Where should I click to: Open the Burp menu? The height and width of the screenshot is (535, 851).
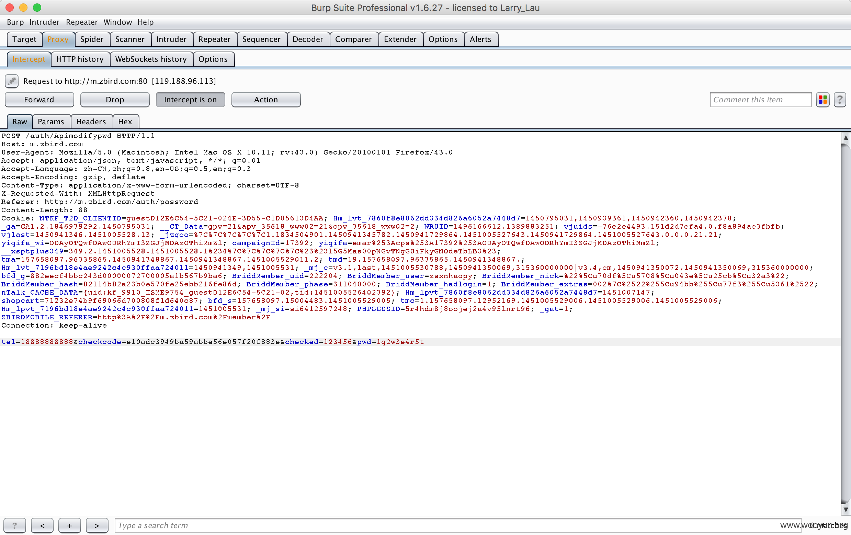click(15, 22)
